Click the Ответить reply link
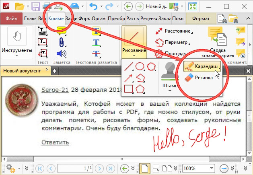This screenshot has width=253, height=175. (x=55, y=142)
